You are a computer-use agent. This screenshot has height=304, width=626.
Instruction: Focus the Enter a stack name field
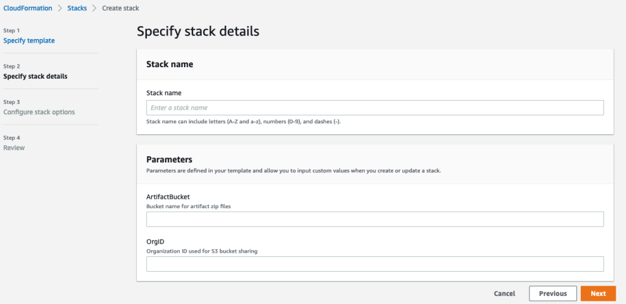pyautogui.click(x=375, y=108)
